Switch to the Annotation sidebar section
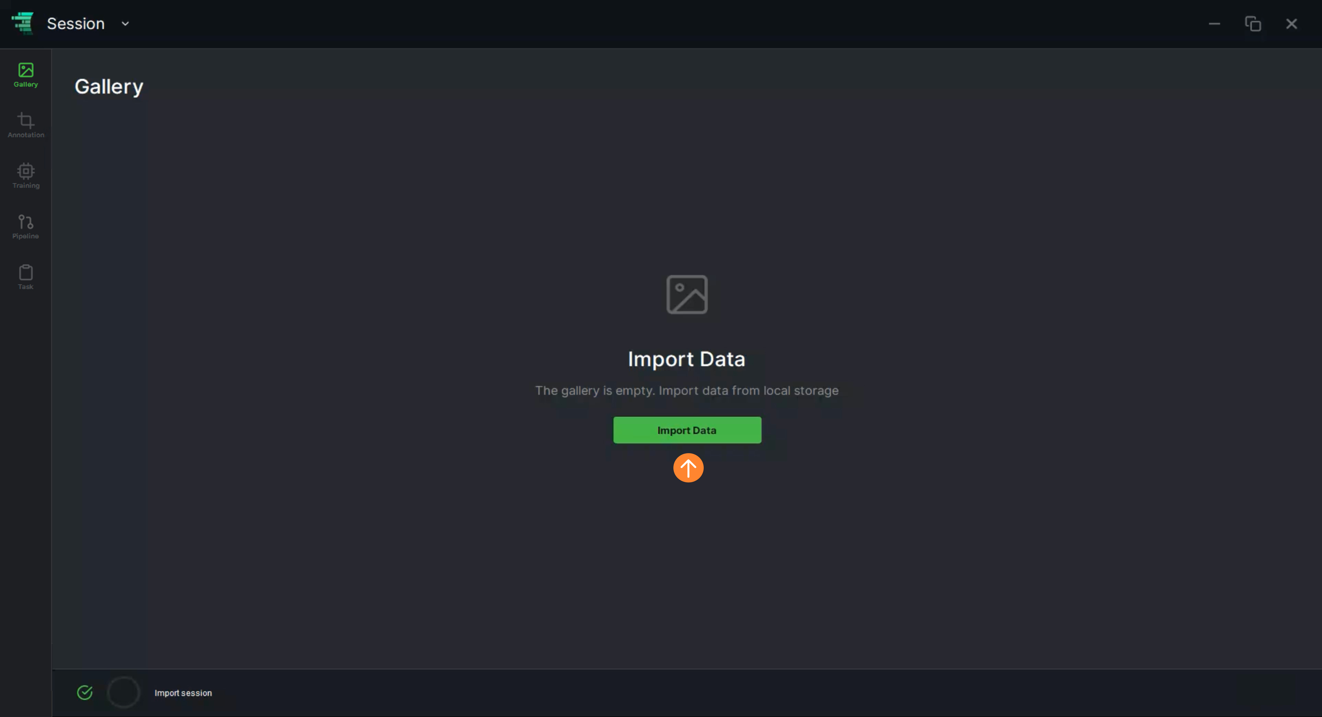The width and height of the screenshot is (1322, 717). [x=26, y=126]
